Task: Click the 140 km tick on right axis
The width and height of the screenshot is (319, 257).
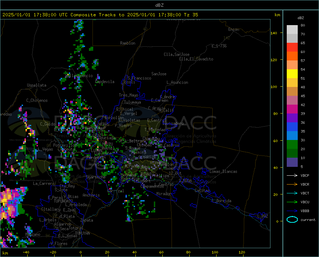Action: 274,33
